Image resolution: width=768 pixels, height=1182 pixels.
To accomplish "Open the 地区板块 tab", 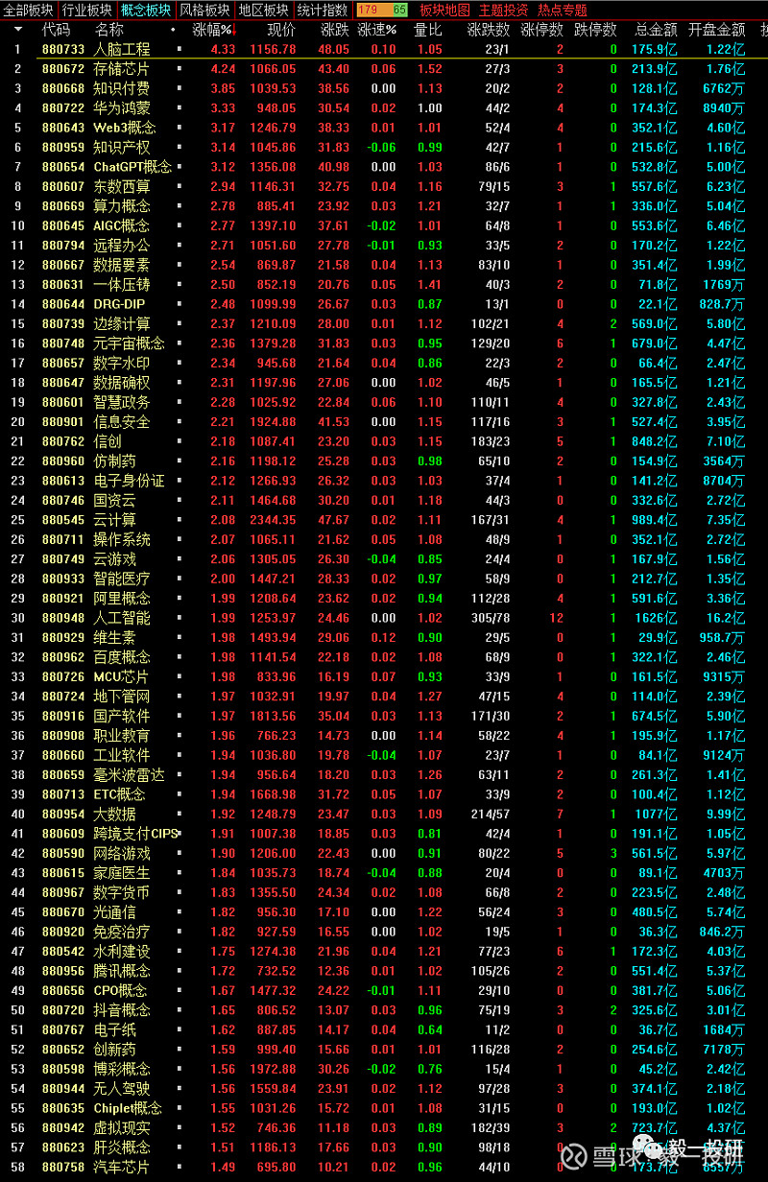I will click(263, 10).
